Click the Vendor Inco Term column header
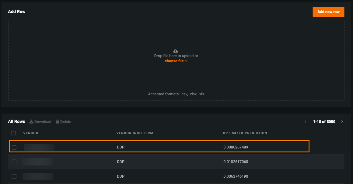The width and height of the screenshot is (353, 184). pyautogui.click(x=135, y=133)
